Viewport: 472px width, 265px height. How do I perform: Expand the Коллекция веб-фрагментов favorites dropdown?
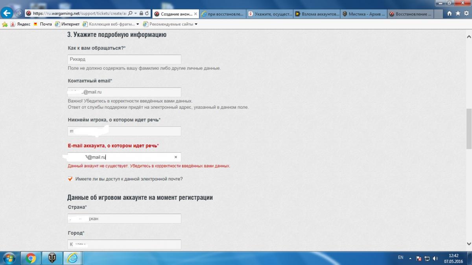pyautogui.click(x=138, y=24)
